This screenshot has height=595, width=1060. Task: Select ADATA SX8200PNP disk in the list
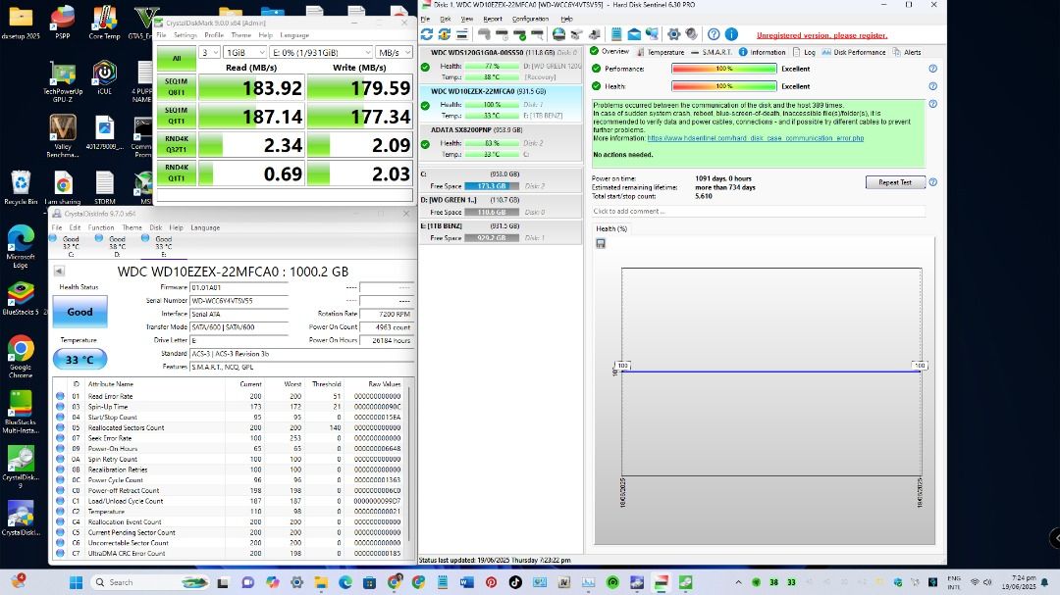pos(501,142)
